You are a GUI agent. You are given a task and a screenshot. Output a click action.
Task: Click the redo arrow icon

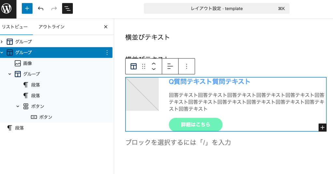pyautogui.click(x=54, y=8)
